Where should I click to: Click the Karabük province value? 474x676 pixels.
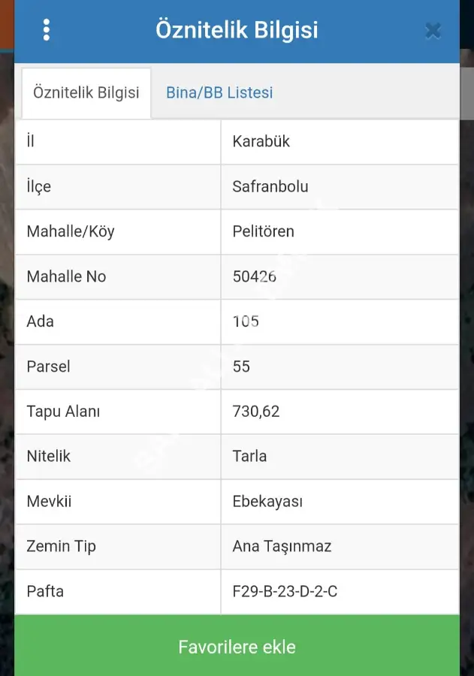[x=261, y=141]
